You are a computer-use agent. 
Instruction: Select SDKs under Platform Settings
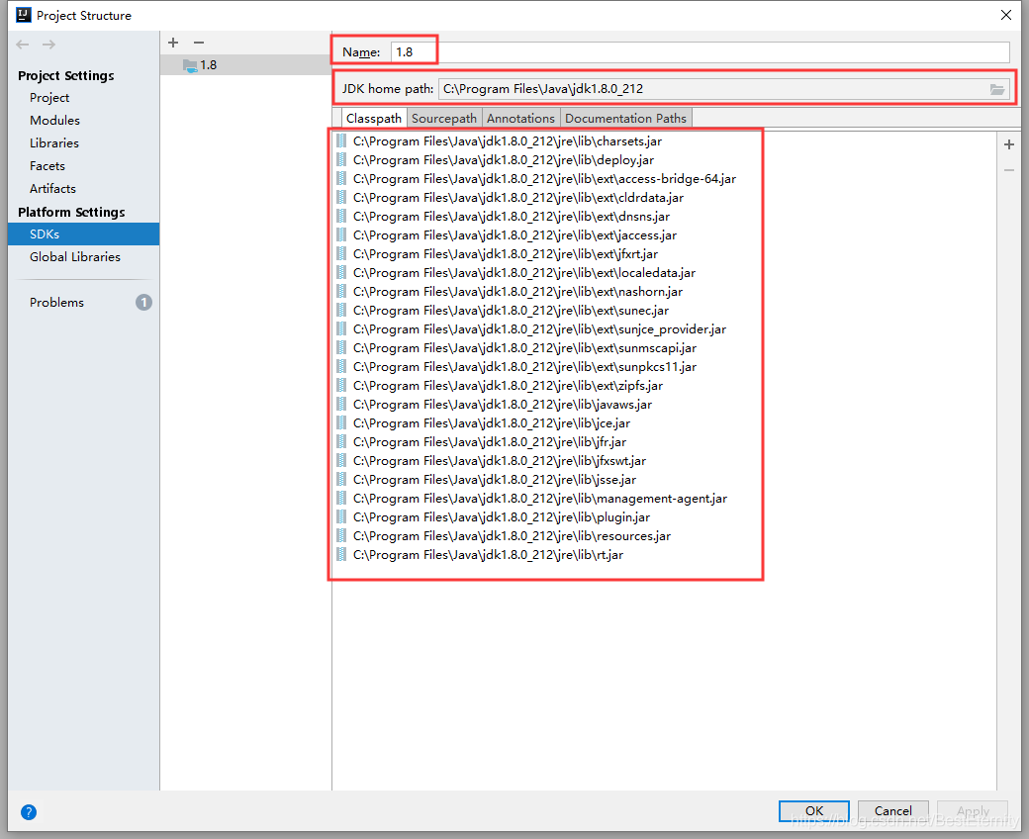pos(83,234)
